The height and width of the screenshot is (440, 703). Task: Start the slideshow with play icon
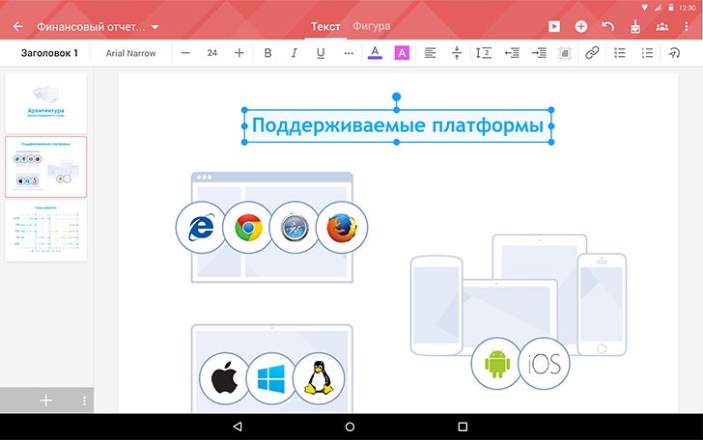(x=554, y=26)
